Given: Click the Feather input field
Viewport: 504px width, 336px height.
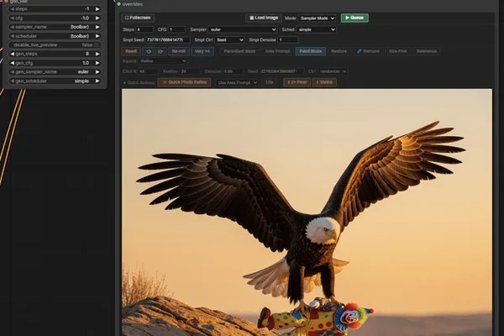Looking at the screenshot, I should tap(190, 71).
